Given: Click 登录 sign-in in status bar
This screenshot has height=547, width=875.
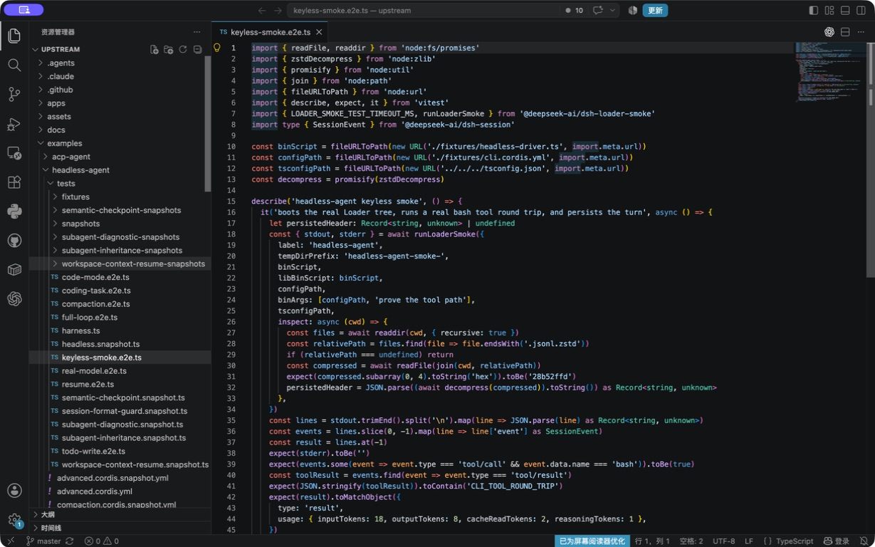Looking at the screenshot, I should point(837,541).
